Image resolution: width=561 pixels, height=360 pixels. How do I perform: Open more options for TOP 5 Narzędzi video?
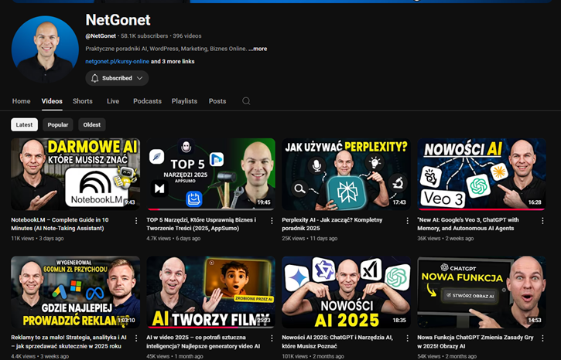tap(272, 221)
